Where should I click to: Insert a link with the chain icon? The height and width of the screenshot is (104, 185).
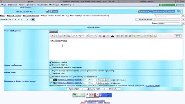click(x=138, y=36)
